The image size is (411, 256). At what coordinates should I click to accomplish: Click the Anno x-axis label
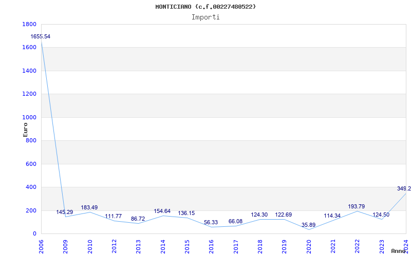tap(398, 251)
